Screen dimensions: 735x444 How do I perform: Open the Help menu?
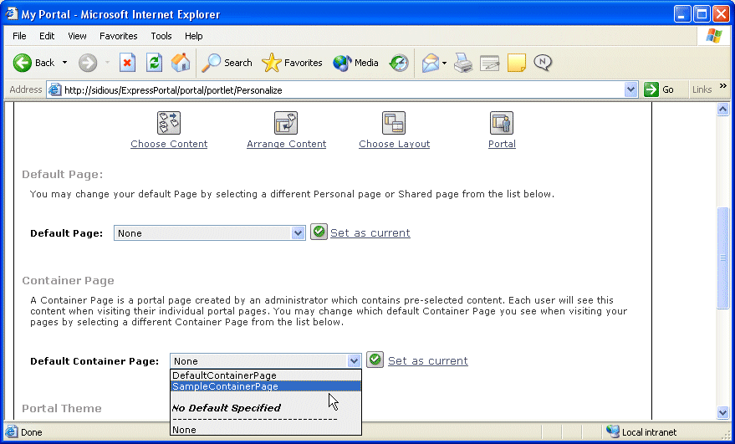coord(194,36)
